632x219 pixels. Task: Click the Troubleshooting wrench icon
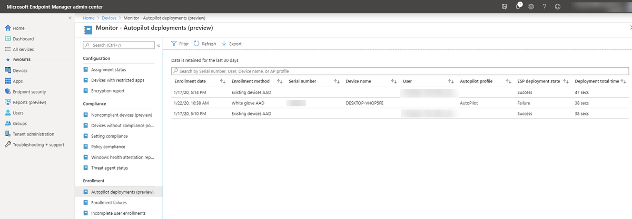click(x=7, y=144)
